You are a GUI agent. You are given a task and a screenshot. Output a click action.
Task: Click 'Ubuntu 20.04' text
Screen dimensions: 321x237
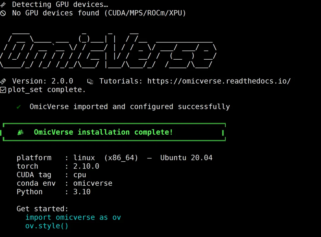coord(186,158)
